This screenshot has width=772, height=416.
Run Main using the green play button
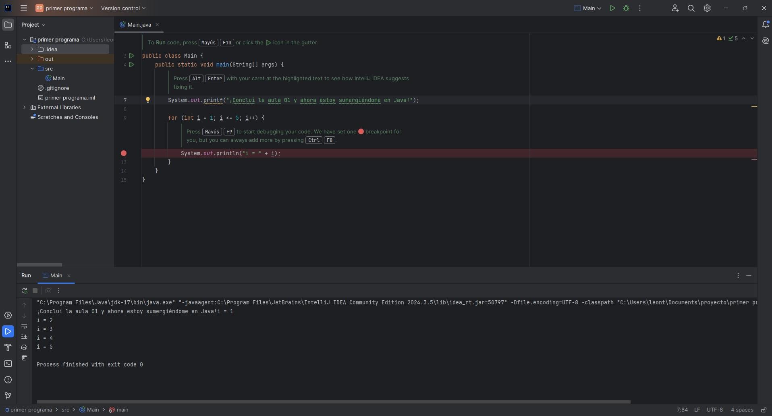(612, 8)
